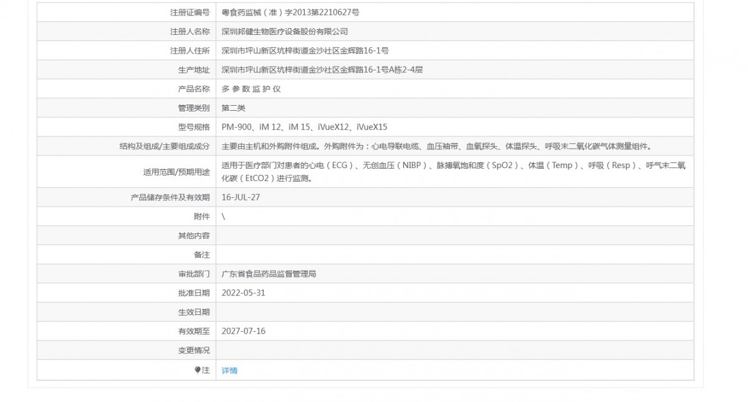
Task: Click the backslash value in the 附件 row
Action: (224, 217)
